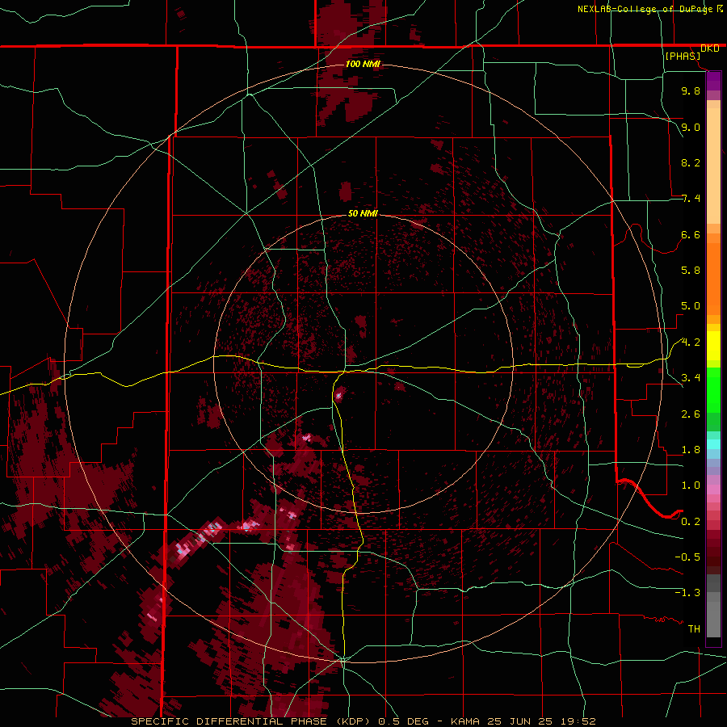This screenshot has width=727, height=727.
Task: Click the "5.8" color scale value
Action: click(x=691, y=270)
